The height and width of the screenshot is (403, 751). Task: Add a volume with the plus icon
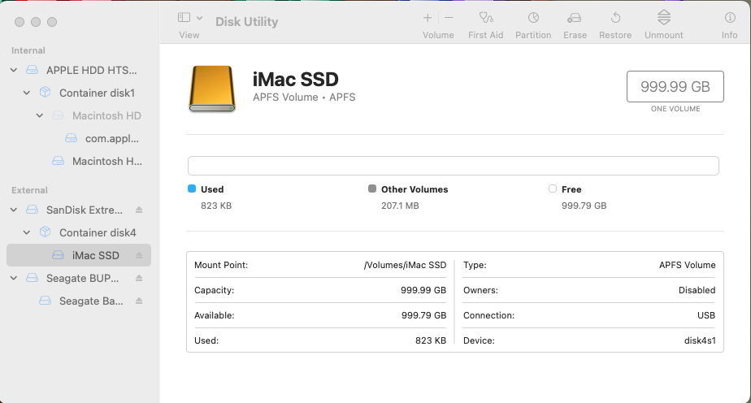[428, 18]
